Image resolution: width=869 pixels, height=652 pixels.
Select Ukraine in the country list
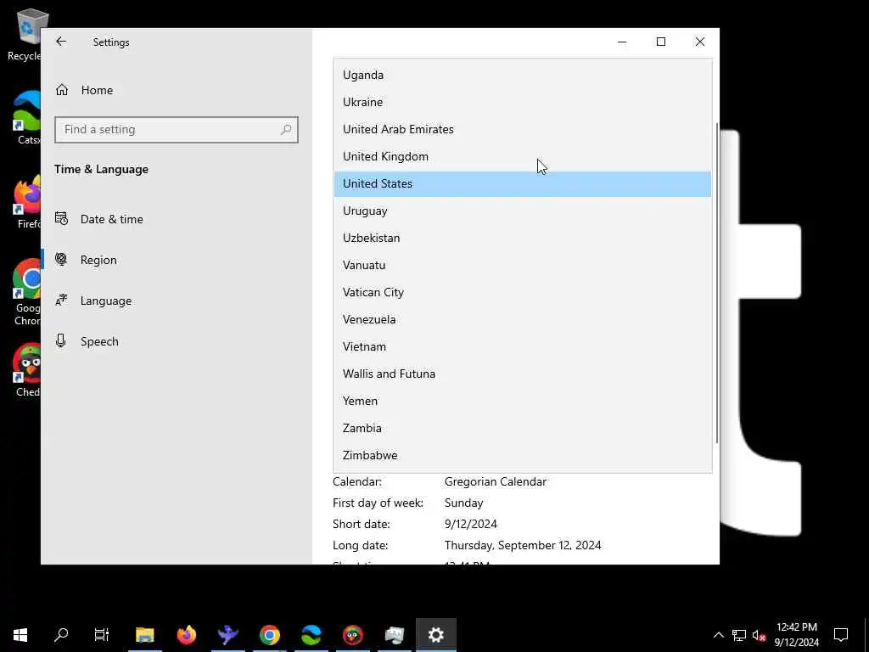[522, 102]
